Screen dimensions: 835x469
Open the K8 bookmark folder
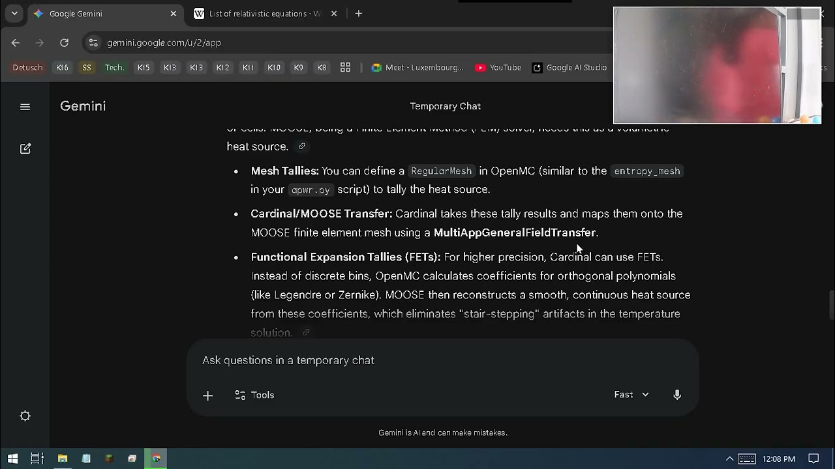click(x=322, y=67)
